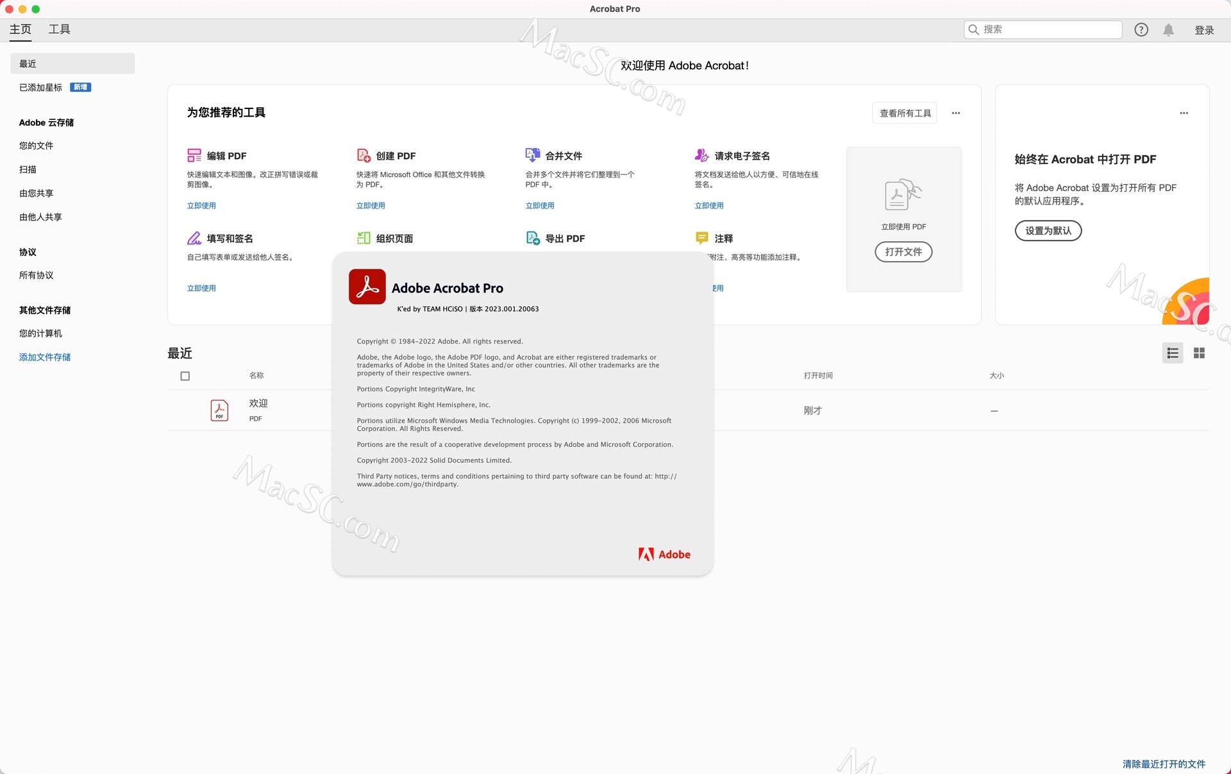The image size is (1231, 774).
Task: Click the 欢迎 PDF file icon
Action: pyautogui.click(x=219, y=410)
